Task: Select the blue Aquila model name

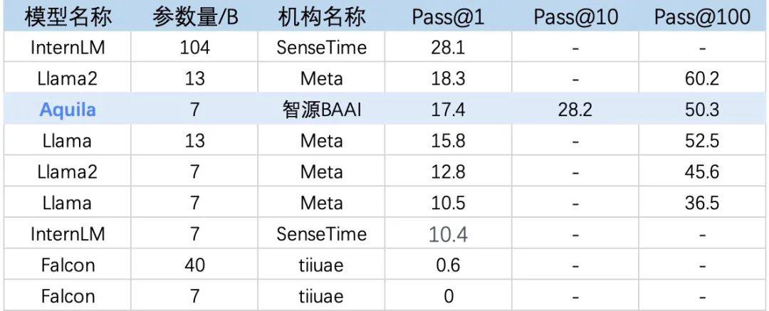Action: pyautogui.click(x=68, y=110)
